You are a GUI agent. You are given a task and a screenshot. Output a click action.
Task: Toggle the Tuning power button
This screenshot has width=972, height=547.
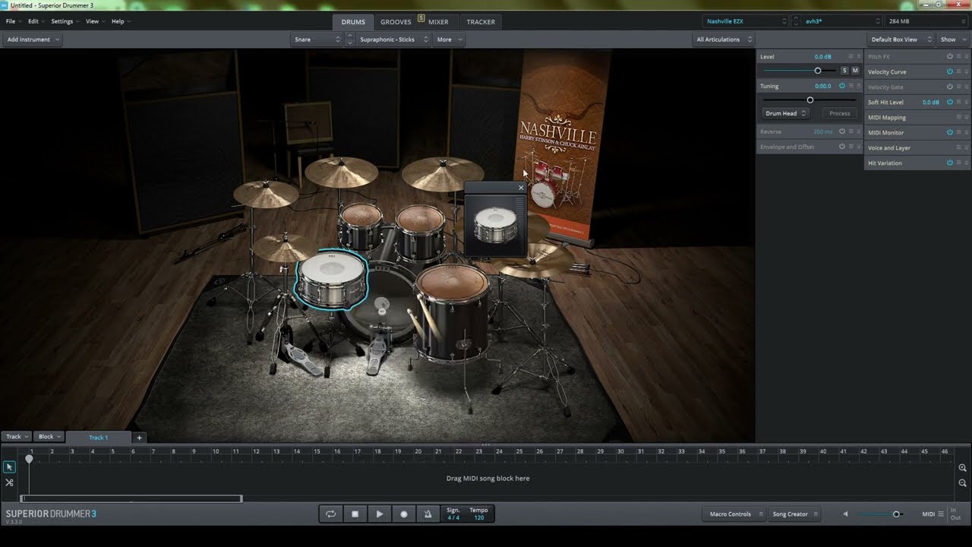click(x=841, y=86)
